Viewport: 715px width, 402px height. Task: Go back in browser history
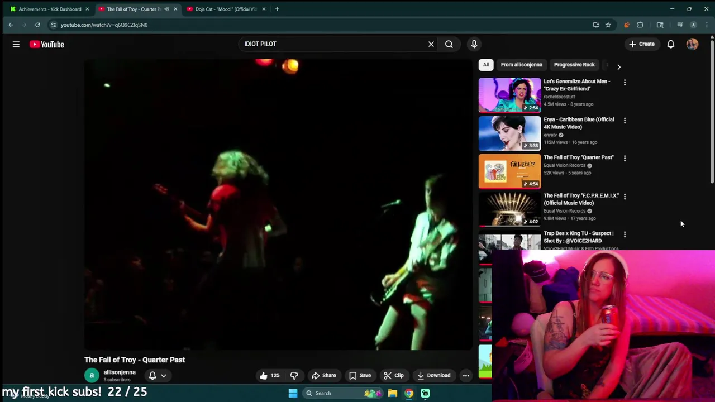pos(11,25)
